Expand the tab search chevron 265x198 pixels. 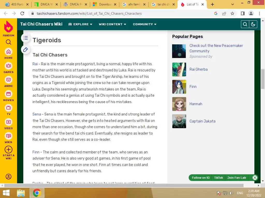tap(233, 5)
